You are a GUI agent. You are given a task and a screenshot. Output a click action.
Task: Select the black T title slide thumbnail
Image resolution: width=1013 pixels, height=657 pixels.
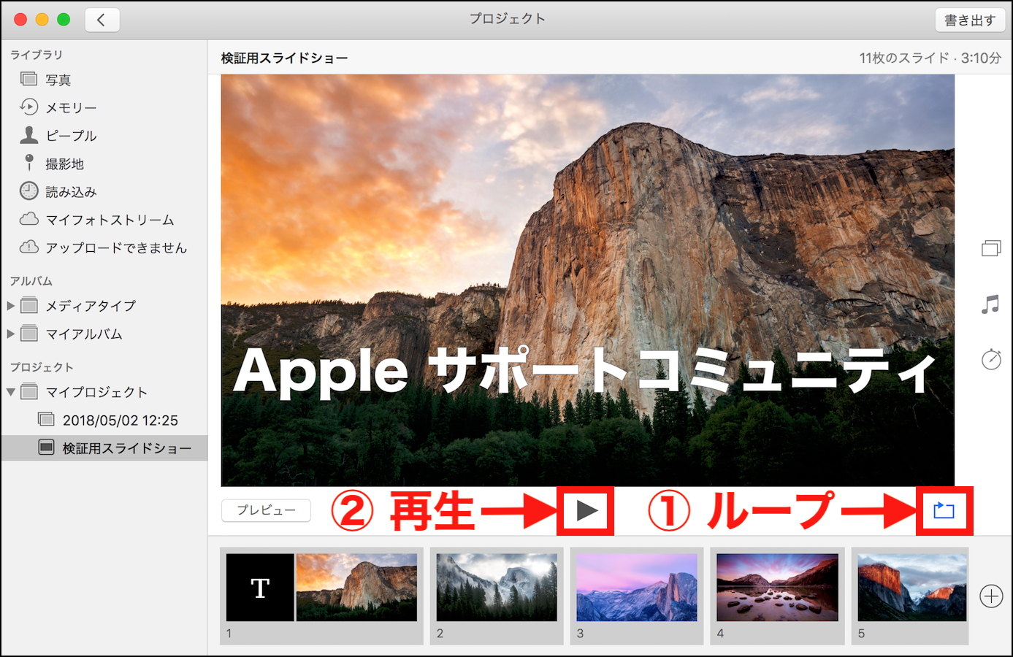click(x=260, y=588)
